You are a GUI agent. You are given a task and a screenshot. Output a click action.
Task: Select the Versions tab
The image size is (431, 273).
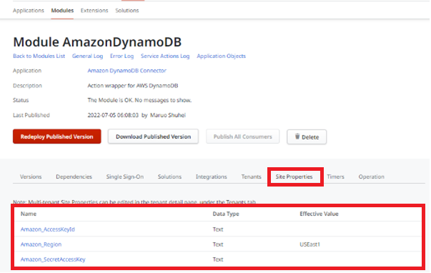pos(31,177)
